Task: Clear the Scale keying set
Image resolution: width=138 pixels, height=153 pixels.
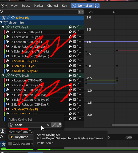Action: (x=48, y=125)
